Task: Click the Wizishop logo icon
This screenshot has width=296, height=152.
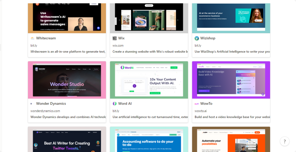Action: coord(197,38)
